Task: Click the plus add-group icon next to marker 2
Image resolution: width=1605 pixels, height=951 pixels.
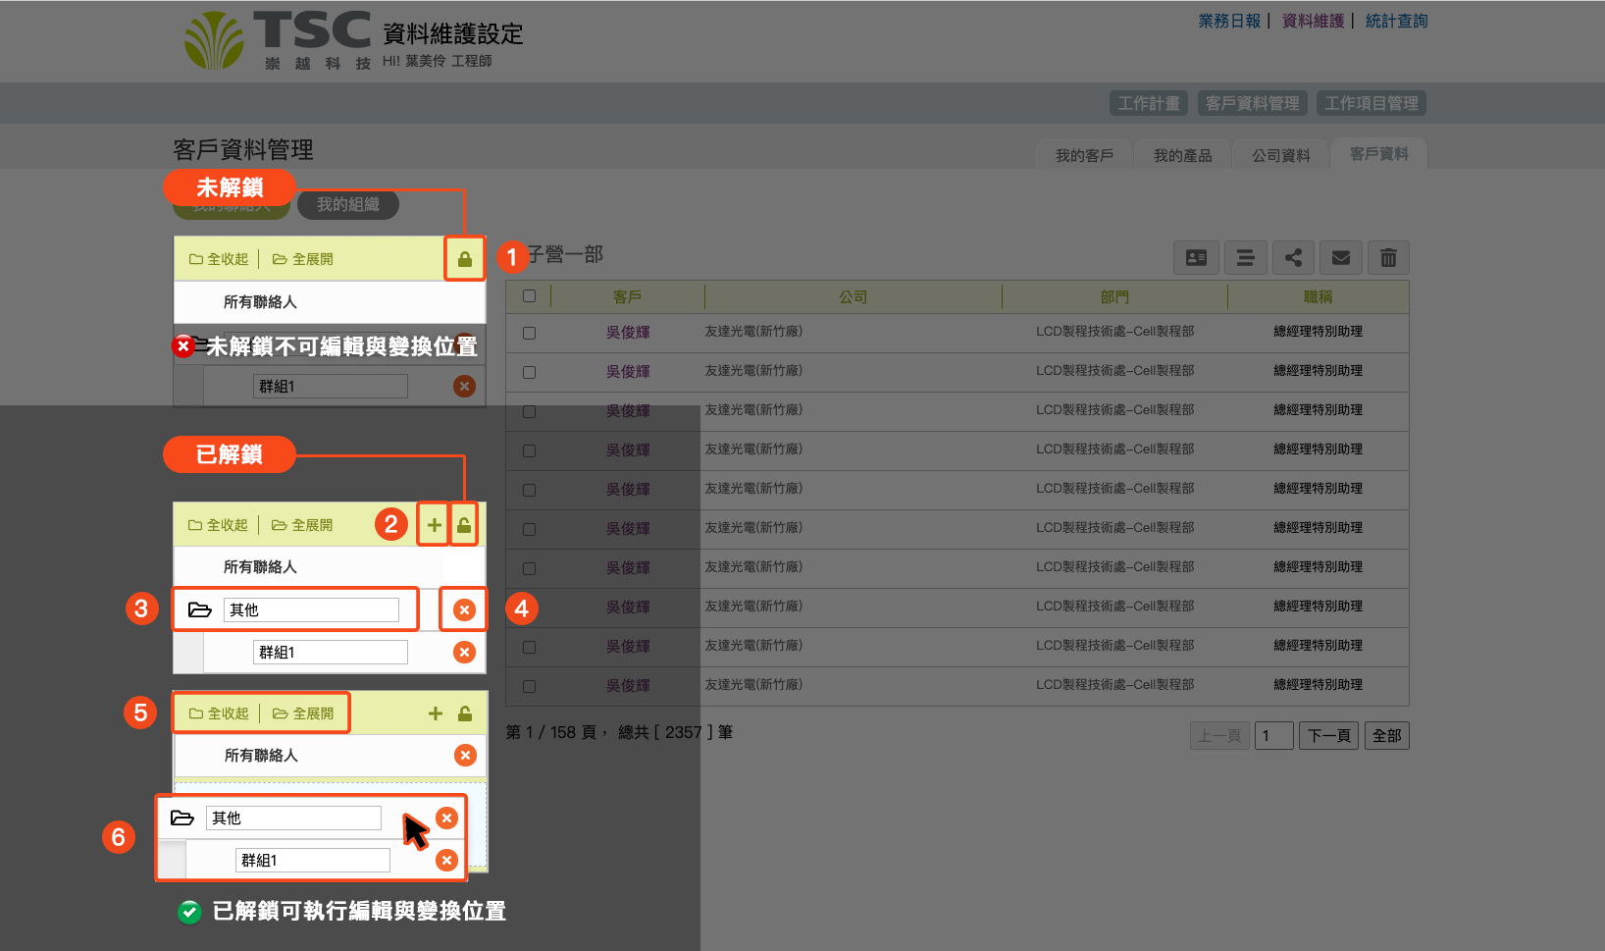Action: click(x=434, y=525)
